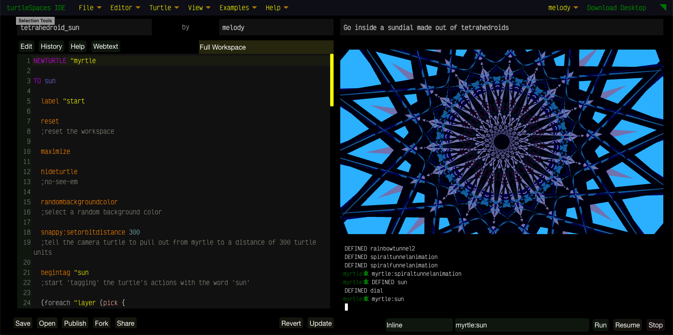The width and height of the screenshot is (673, 335).
Task: Stop the running program
Action: [655, 325]
